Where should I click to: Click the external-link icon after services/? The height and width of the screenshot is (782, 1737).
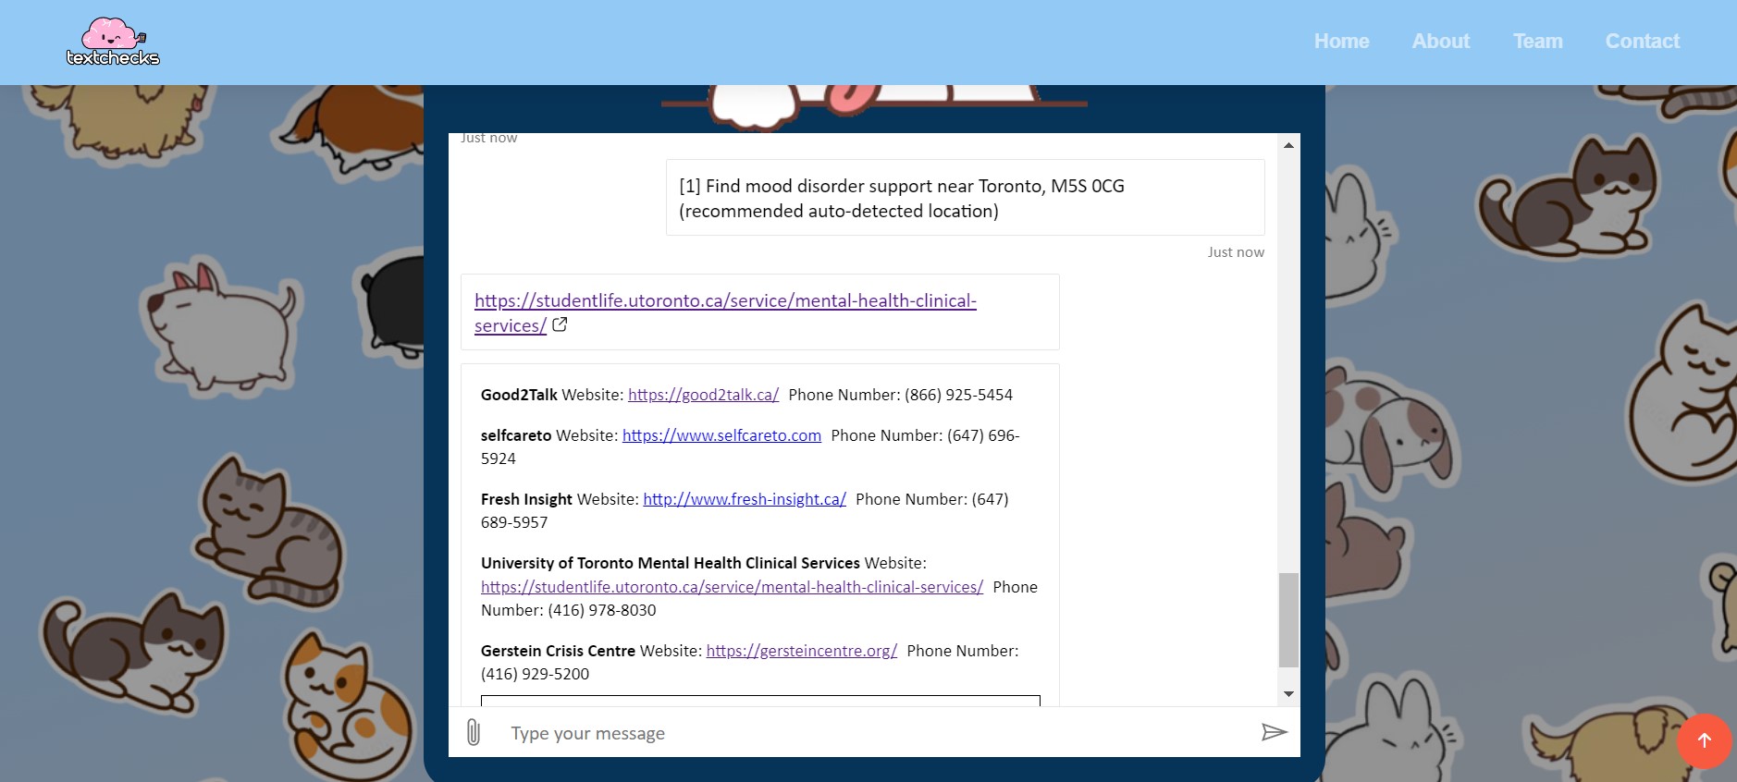tap(560, 324)
